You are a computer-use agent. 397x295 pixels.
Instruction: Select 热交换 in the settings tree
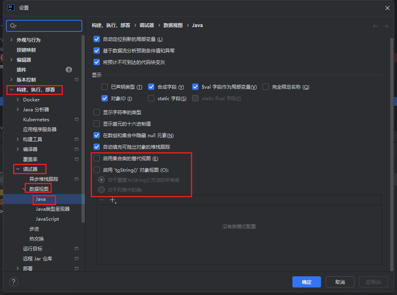click(37, 239)
